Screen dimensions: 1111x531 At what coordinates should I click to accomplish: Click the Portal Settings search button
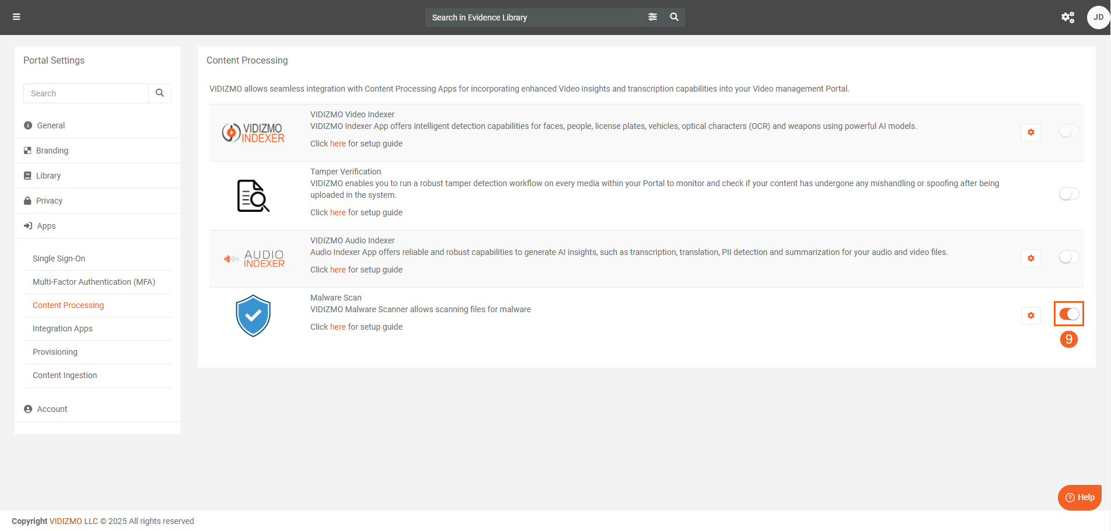point(160,93)
